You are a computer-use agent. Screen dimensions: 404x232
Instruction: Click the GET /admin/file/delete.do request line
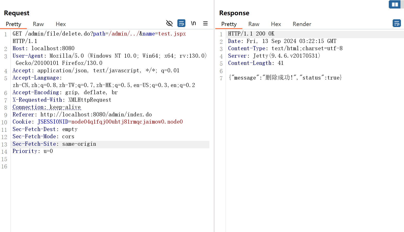pyautogui.click(x=99, y=34)
